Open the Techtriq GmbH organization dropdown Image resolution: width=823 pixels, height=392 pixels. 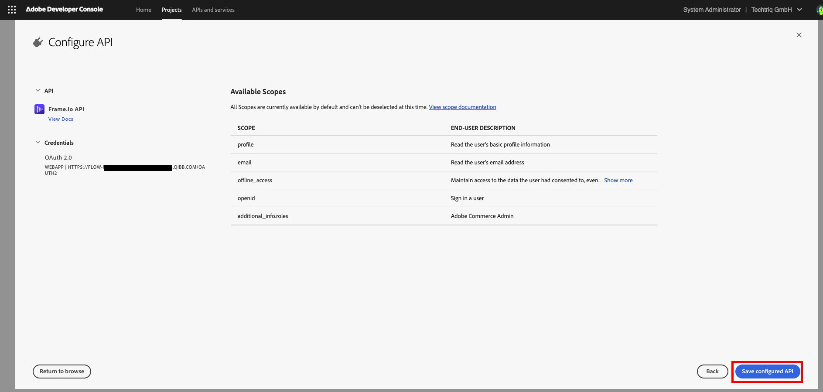point(776,10)
